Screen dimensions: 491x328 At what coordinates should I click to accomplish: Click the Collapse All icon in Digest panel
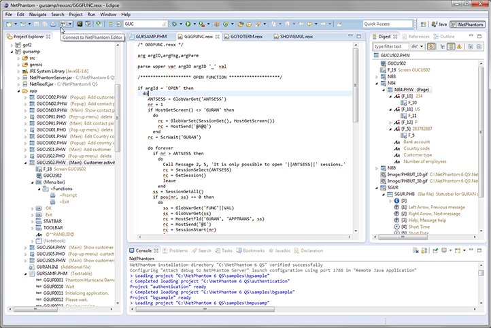pos(479,47)
